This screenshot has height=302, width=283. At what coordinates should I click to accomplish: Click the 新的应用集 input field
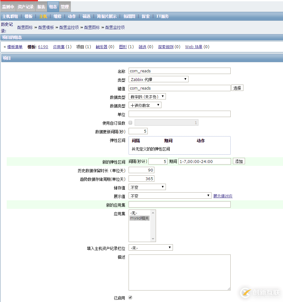pyautogui.click(x=180, y=204)
